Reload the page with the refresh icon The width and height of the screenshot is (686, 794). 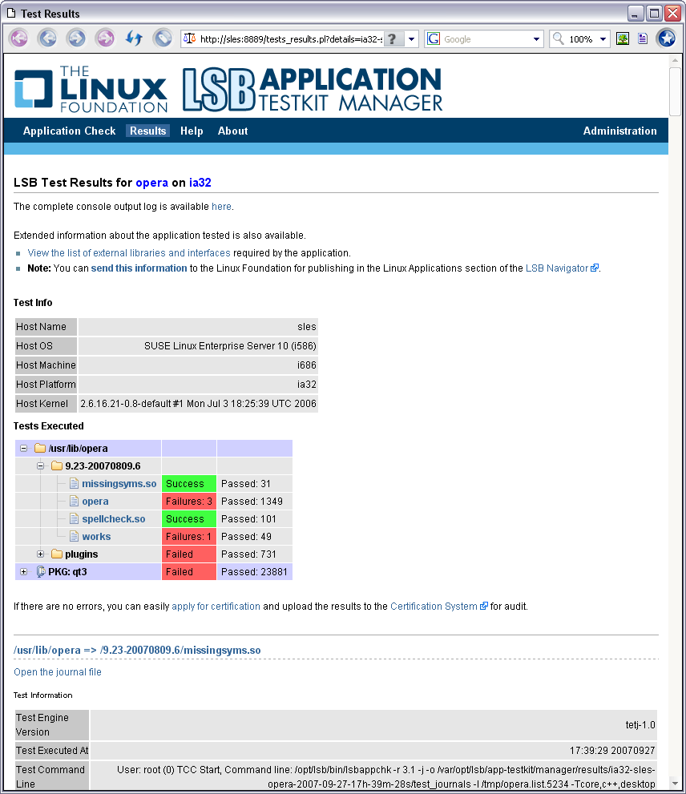(x=135, y=38)
